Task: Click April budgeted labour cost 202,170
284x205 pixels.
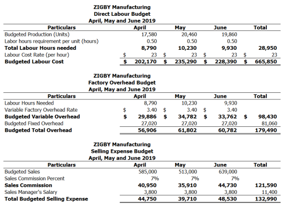Action: click(146, 61)
